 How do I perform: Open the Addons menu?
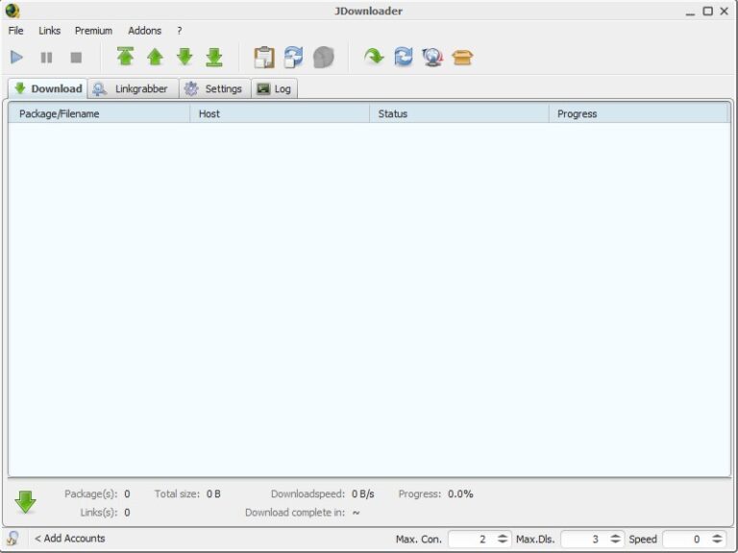point(144,31)
